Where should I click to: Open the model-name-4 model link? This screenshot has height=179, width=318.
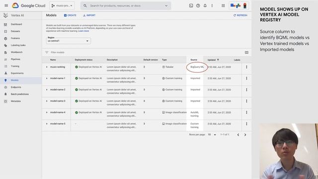point(58,112)
